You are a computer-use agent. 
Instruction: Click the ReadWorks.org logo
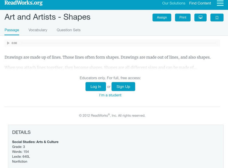23,3
